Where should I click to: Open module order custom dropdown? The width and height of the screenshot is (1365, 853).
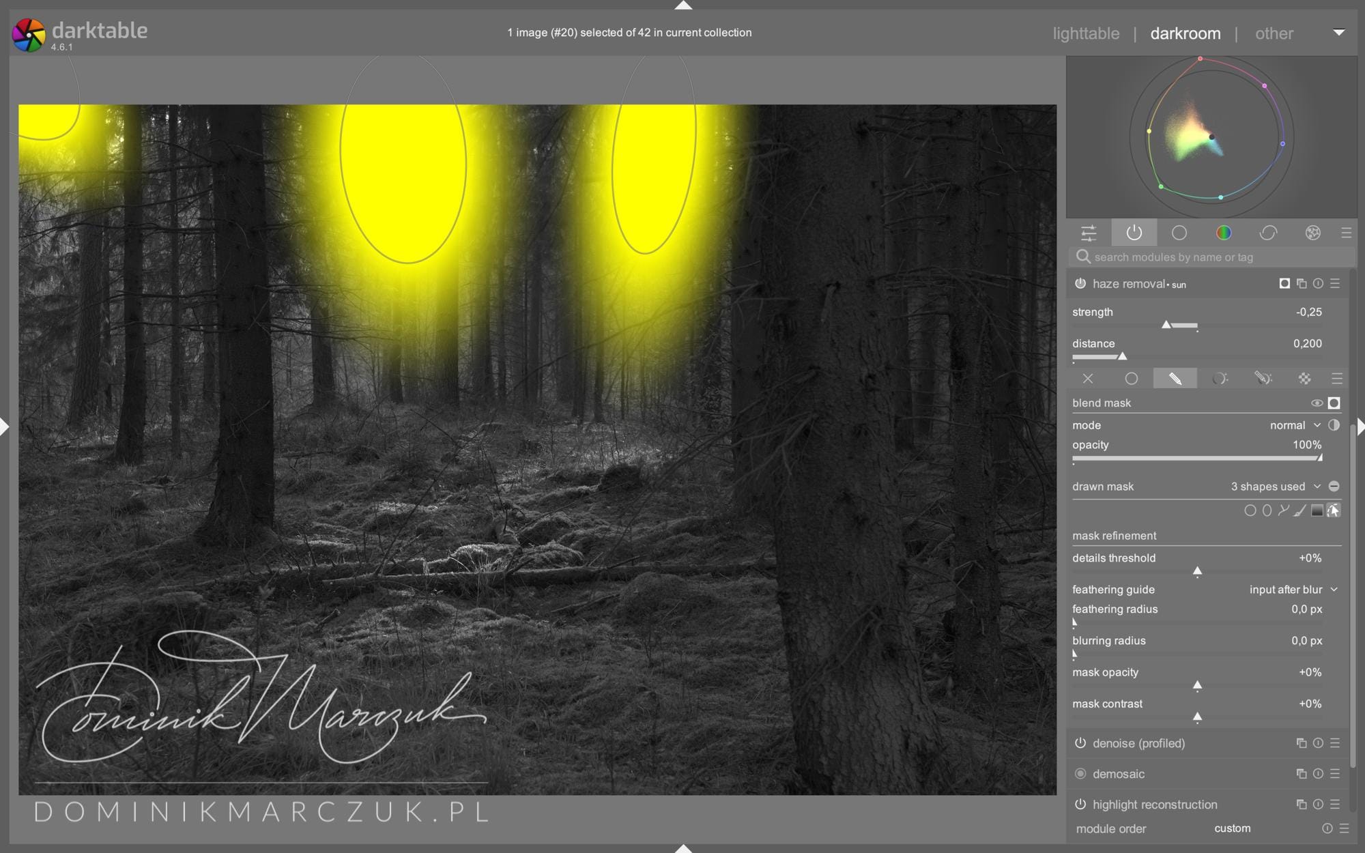[1233, 828]
